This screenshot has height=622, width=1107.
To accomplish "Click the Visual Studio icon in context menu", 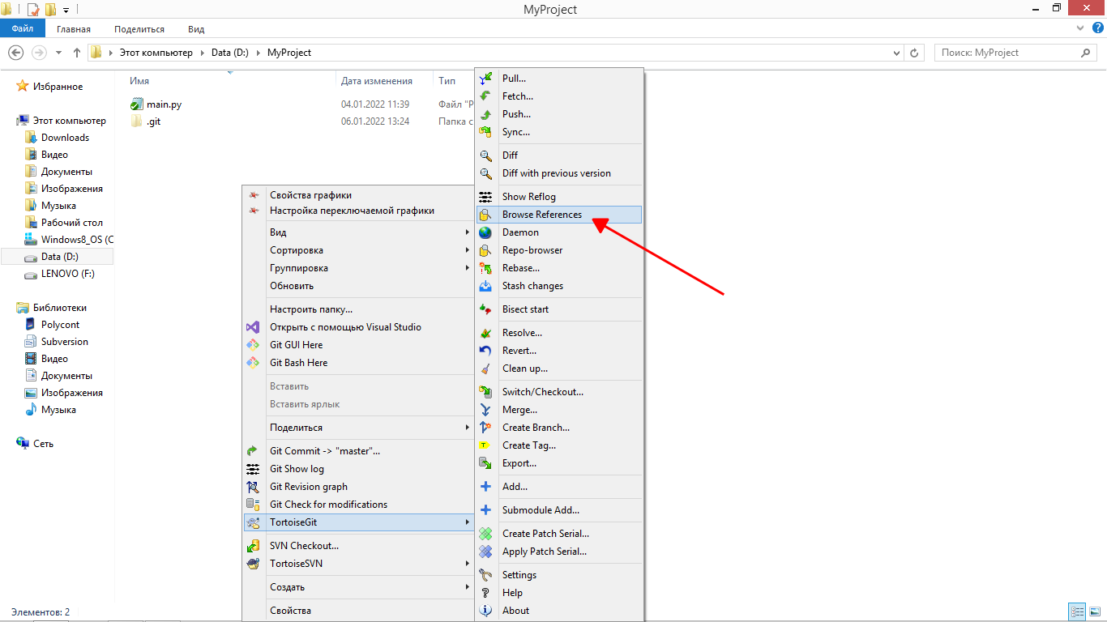I will click(253, 327).
